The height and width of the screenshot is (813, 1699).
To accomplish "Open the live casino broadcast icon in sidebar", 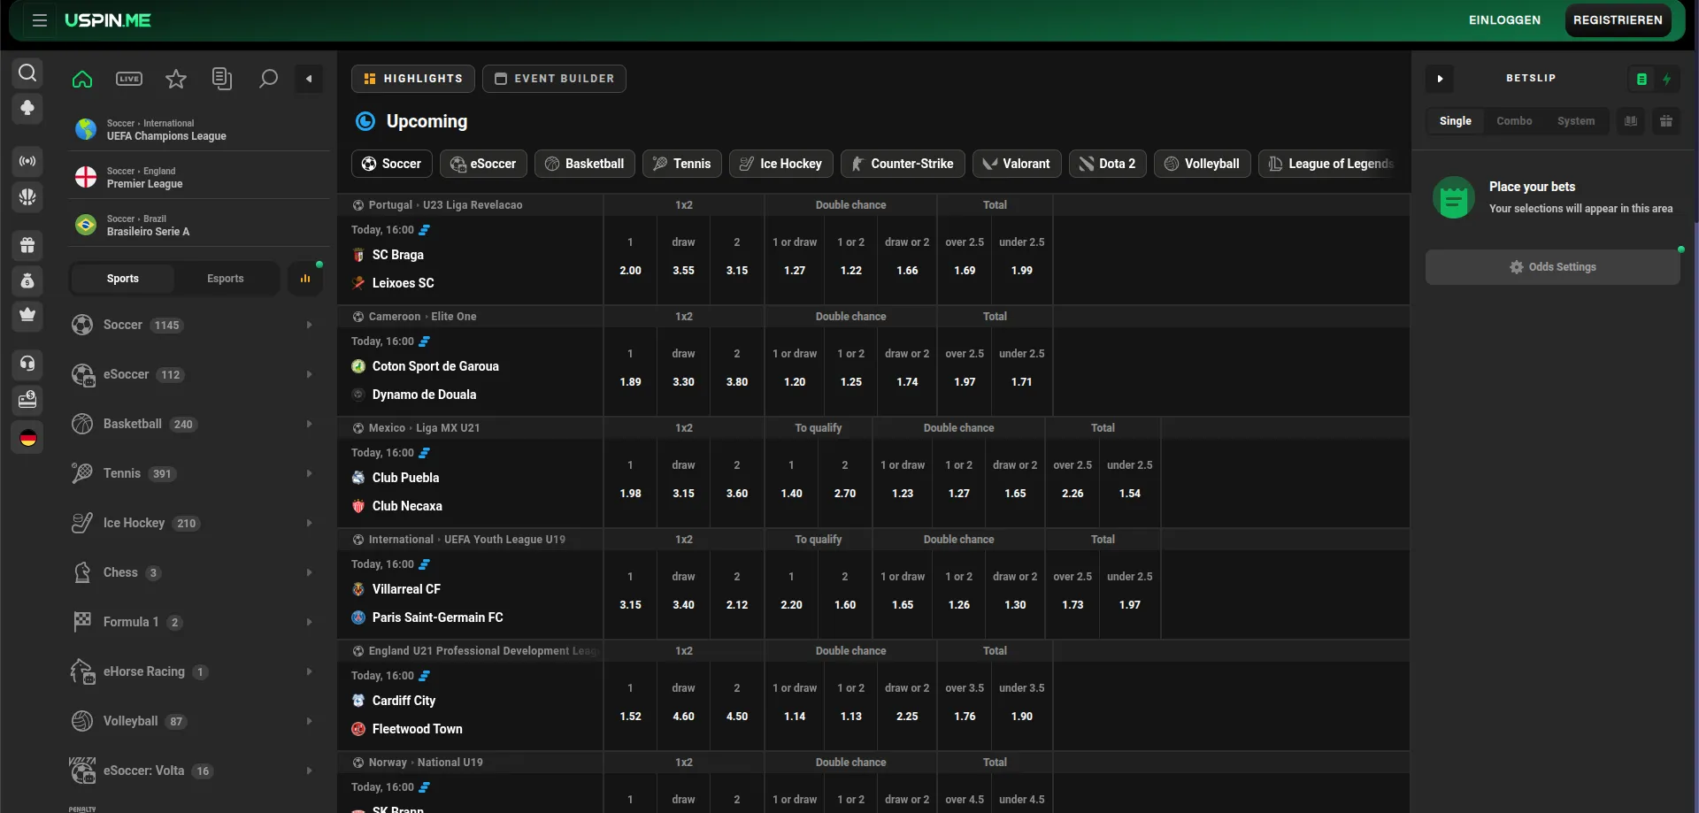I will 27,161.
